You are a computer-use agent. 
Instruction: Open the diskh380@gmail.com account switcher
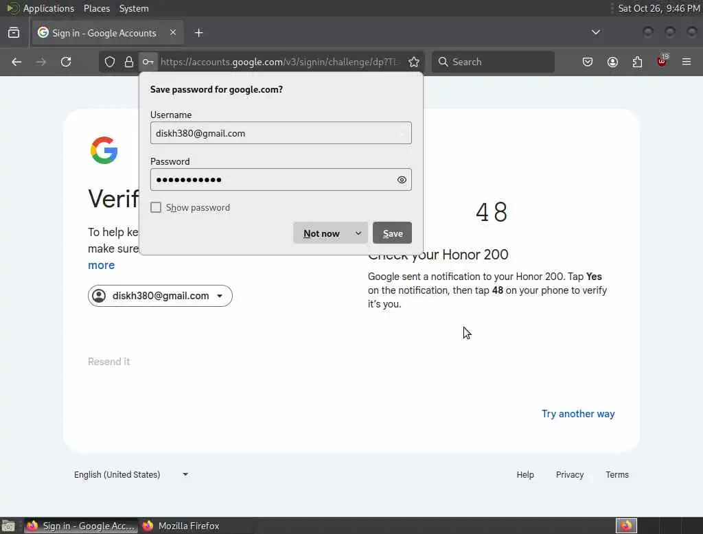160,296
